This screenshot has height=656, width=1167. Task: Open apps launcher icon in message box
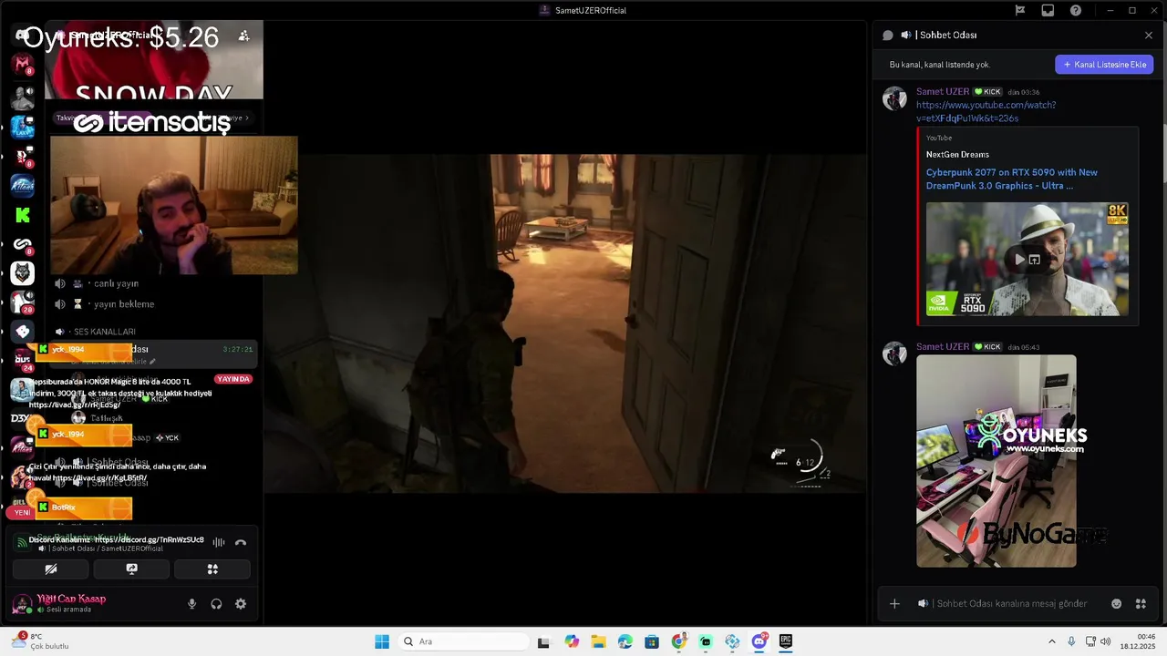(x=1141, y=604)
